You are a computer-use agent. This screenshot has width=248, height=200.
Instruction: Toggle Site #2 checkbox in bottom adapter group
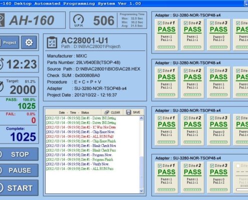click(x=186, y=165)
